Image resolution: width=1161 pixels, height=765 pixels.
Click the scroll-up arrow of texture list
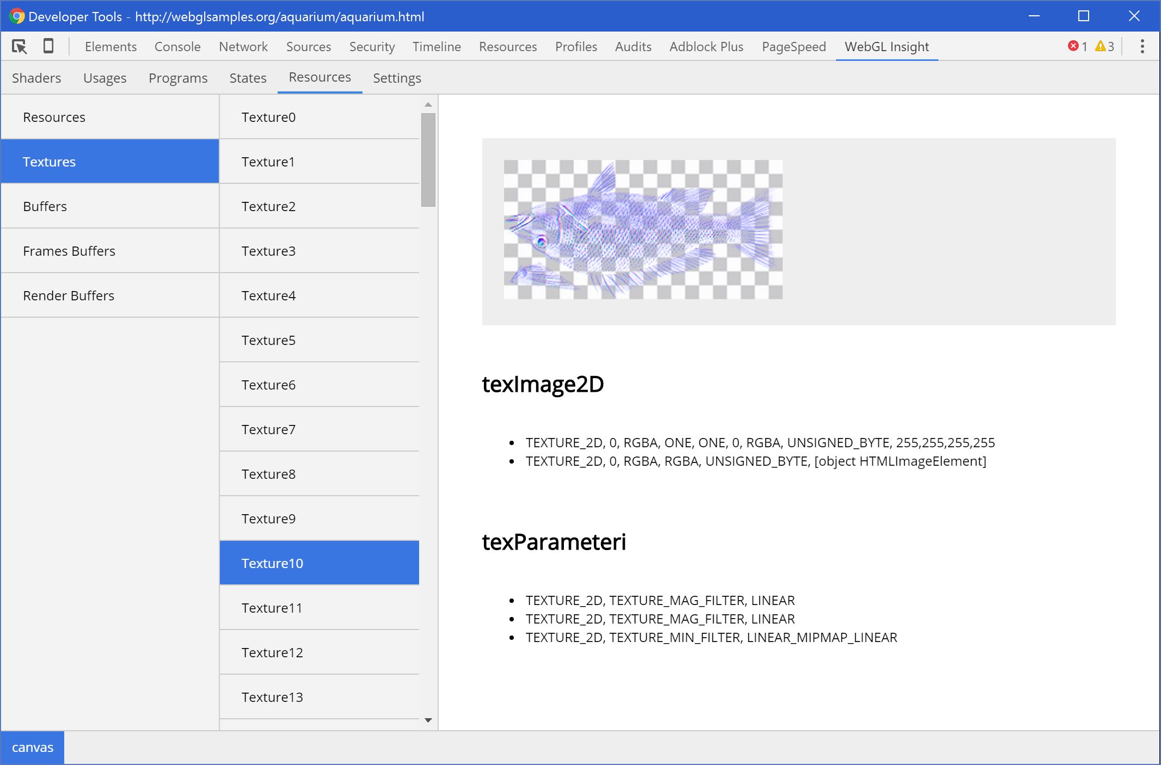coord(428,104)
